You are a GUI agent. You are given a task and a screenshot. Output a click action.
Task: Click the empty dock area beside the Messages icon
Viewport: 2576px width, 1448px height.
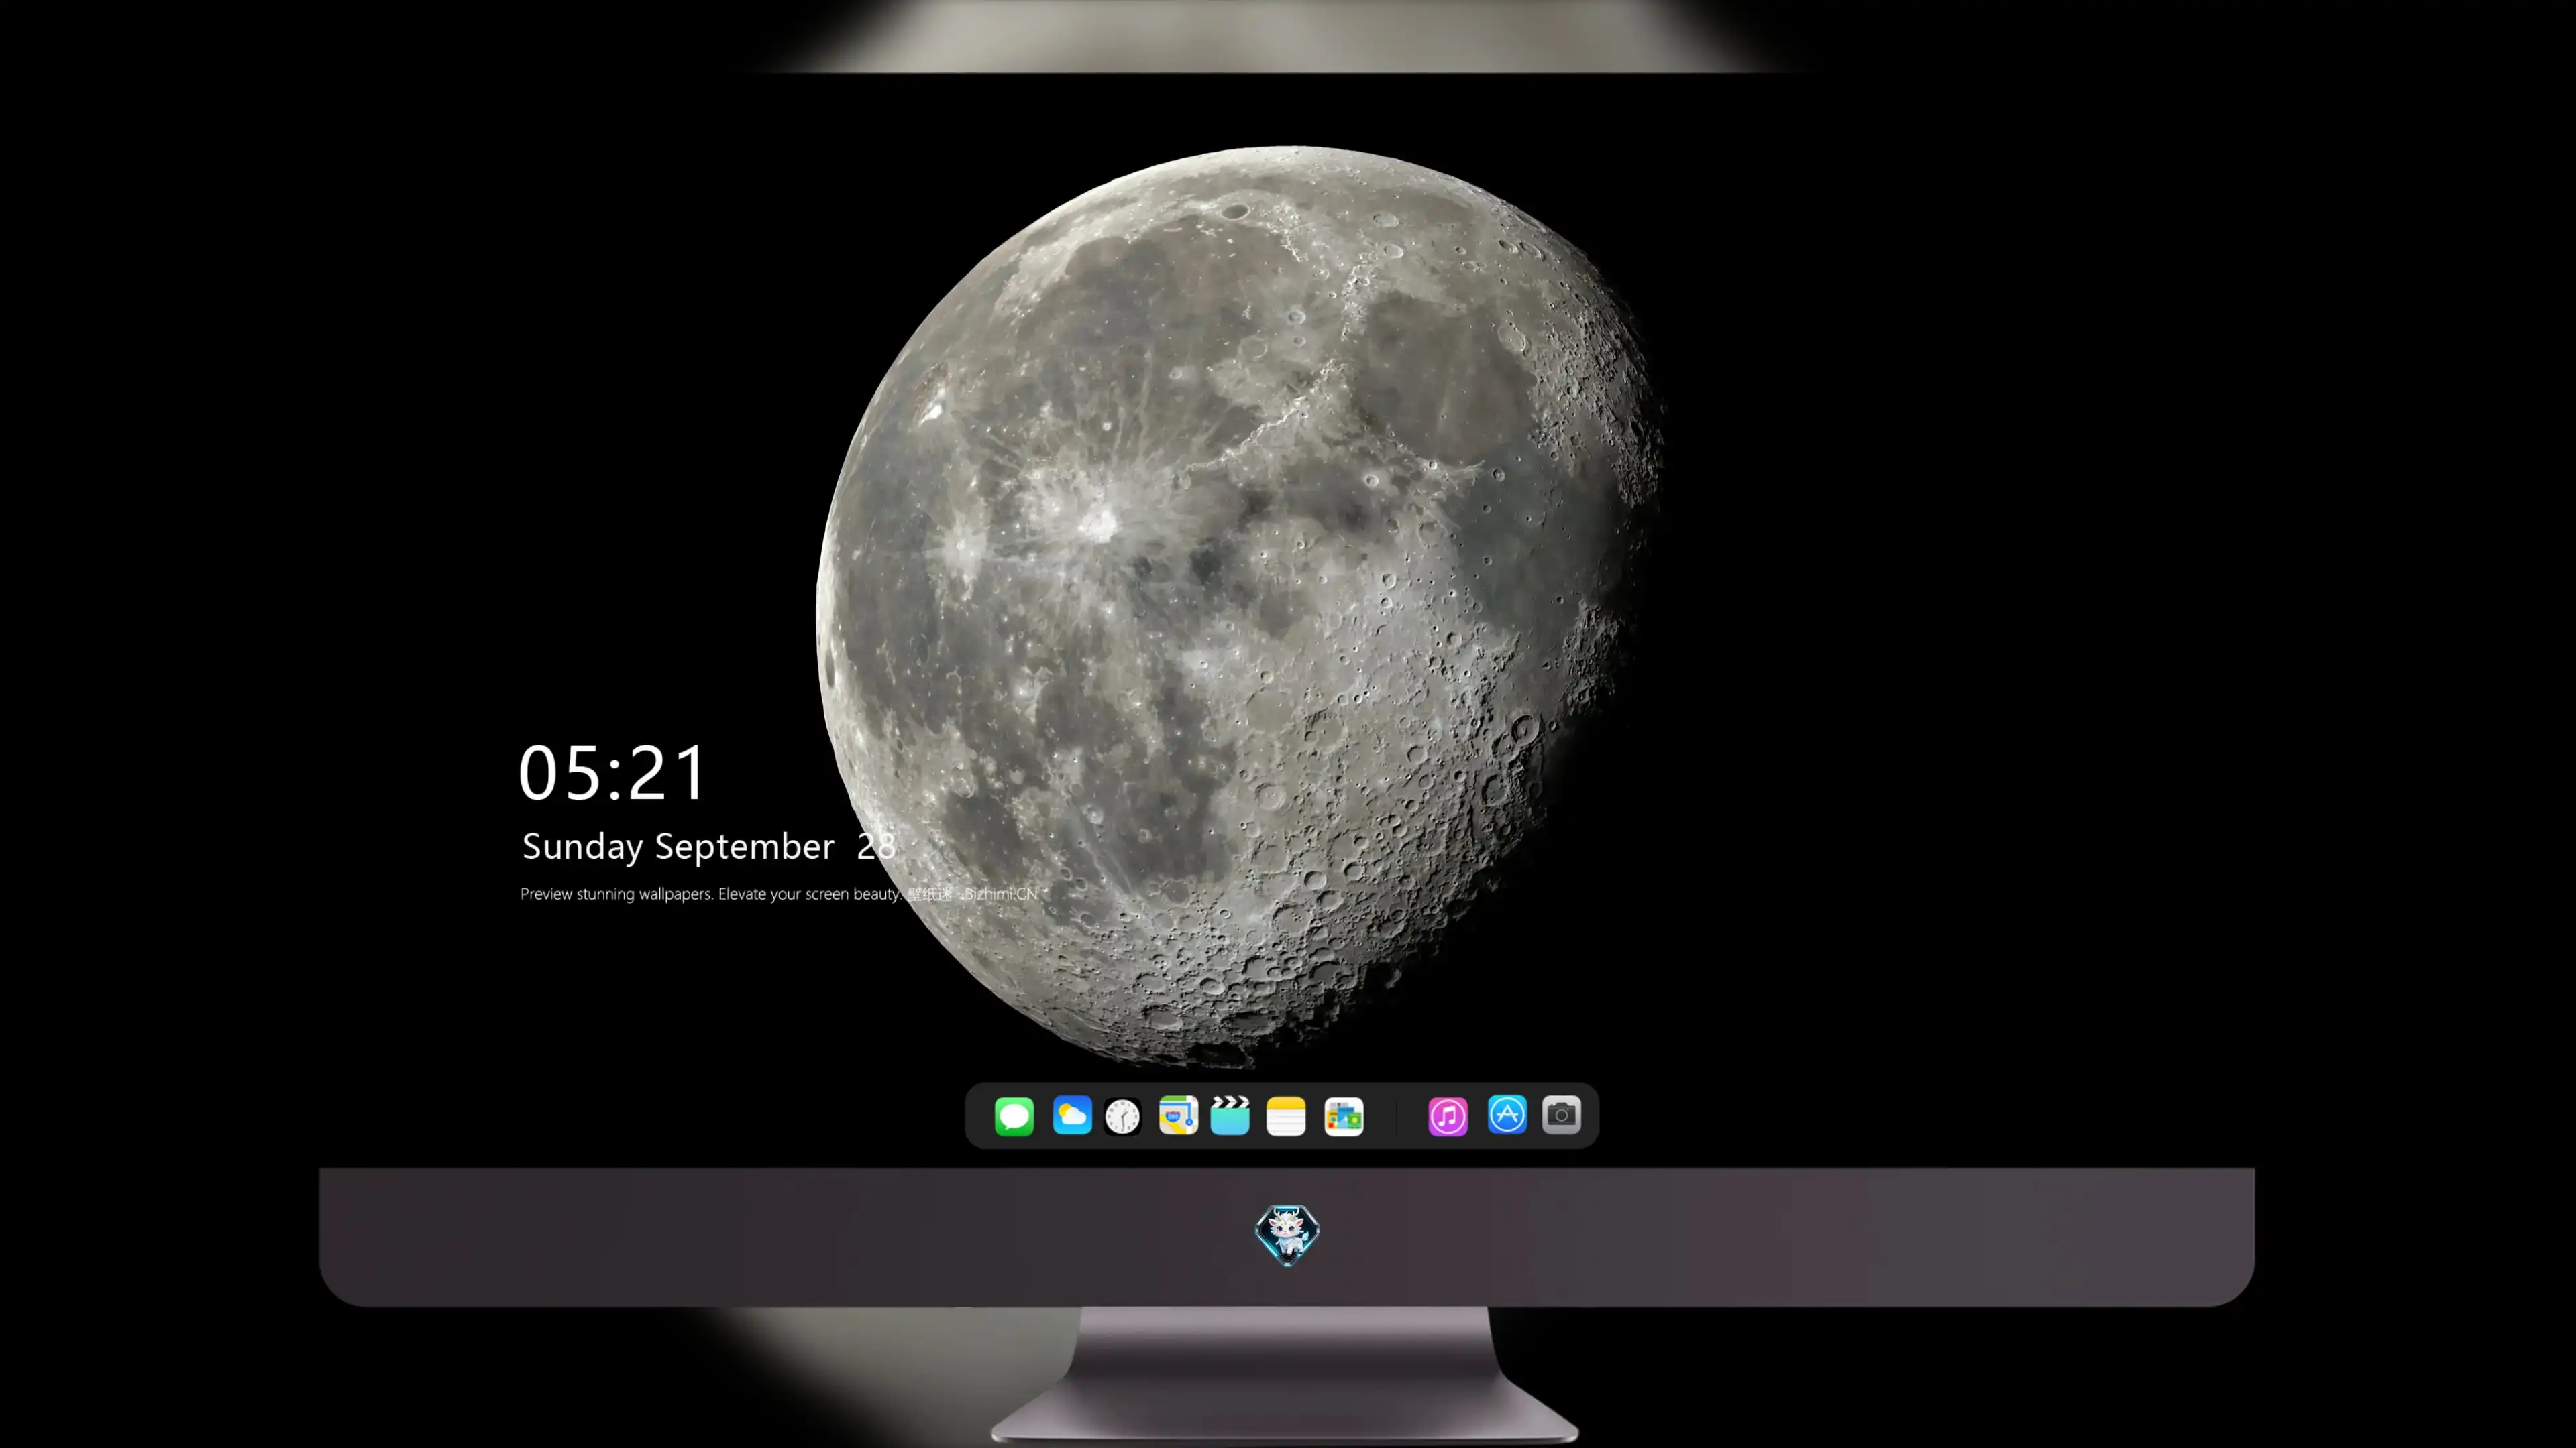(x=980, y=1115)
